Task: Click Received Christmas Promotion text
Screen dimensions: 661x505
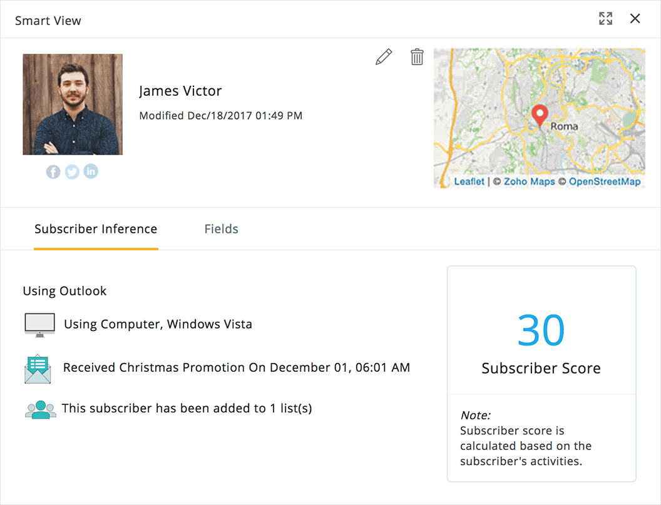Action: click(x=237, y=367)
